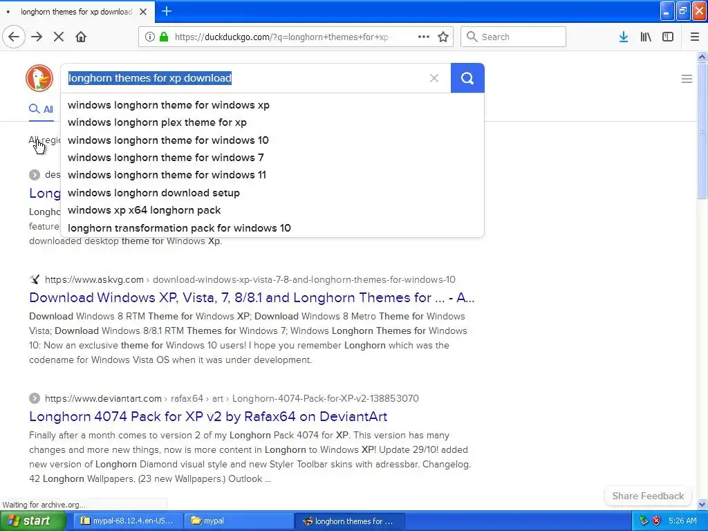The height and width of the screenshot is (531, 708).
Task: Go back to the previous page
Action: click(14, 37)
